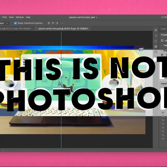Screen dimensions: 167x167
Task: Select the Layers panel tab
Action: pos(164,83)
